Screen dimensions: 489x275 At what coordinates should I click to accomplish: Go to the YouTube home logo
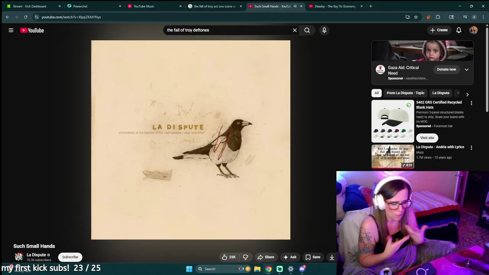point(32,30)
